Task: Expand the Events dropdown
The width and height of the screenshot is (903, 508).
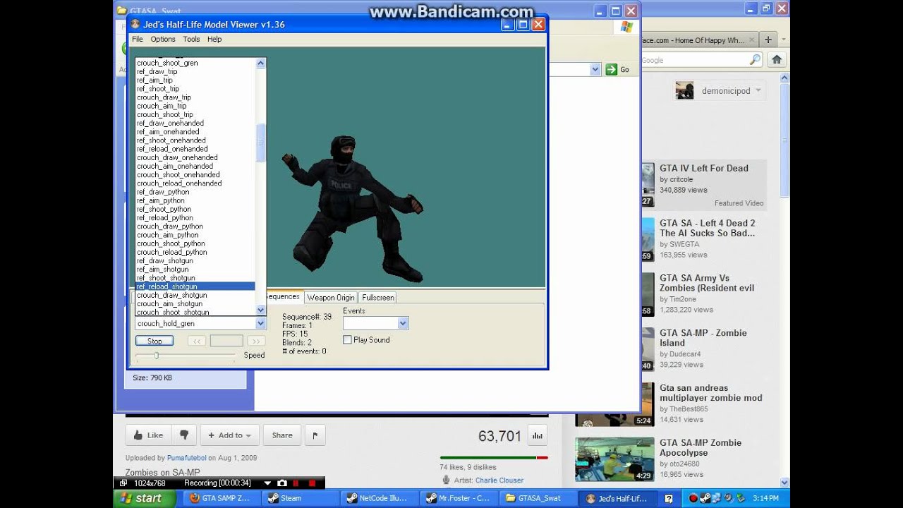Action: [403, 323]
